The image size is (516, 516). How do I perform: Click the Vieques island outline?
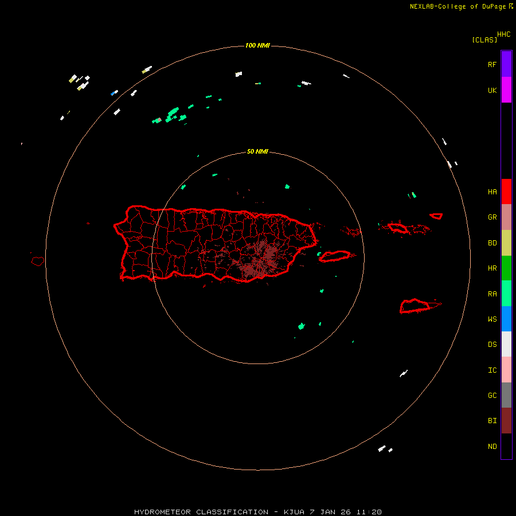[335, 256]
